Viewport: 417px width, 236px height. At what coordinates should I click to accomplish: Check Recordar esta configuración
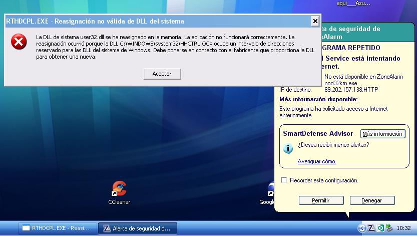(284, 180)
